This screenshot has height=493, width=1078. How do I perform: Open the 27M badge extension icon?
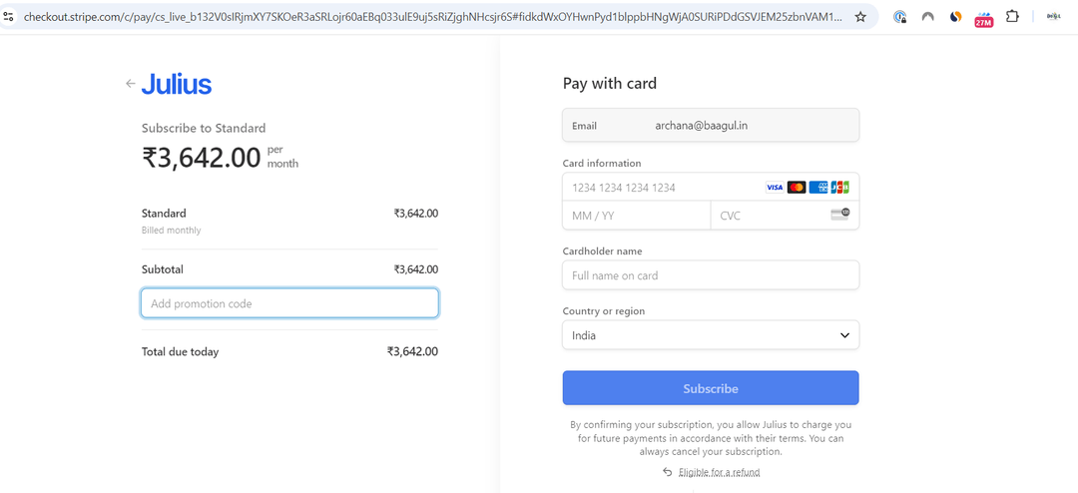(x=984, y=18)
